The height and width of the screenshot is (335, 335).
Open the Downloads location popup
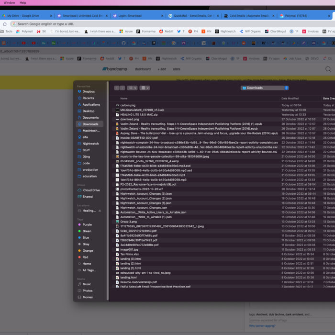pyautogui.click(x=265, y=88)
